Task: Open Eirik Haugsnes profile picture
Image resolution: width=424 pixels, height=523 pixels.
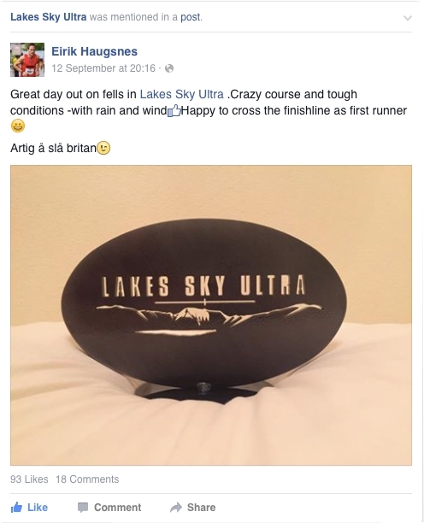Action: pyautogui.click(x=27, y=60)
